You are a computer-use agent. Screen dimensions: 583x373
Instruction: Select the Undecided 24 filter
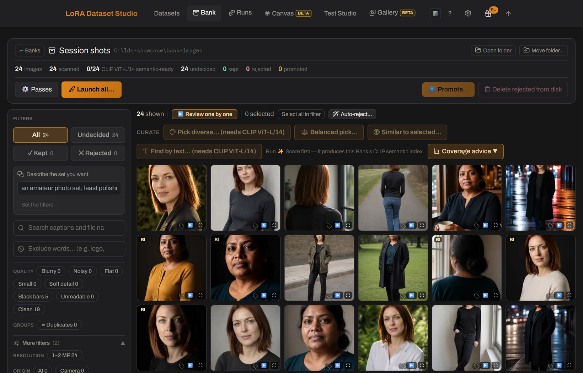(x=98, y=135)
